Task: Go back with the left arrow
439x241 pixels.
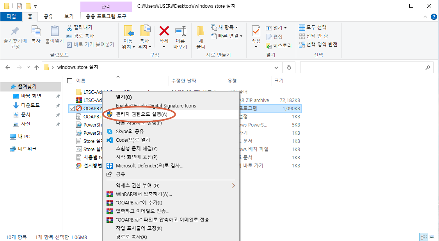Action: pyautogui.click(x=8, y=67)
